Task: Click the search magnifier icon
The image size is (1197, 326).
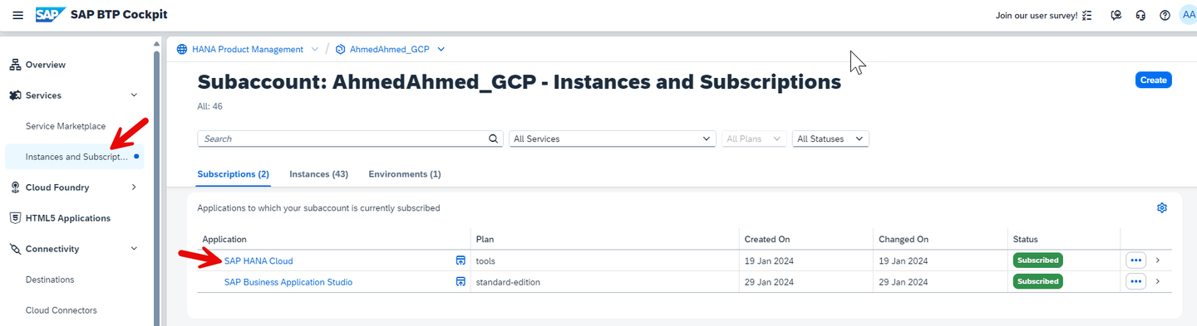Action: click(x=494, y=139)
